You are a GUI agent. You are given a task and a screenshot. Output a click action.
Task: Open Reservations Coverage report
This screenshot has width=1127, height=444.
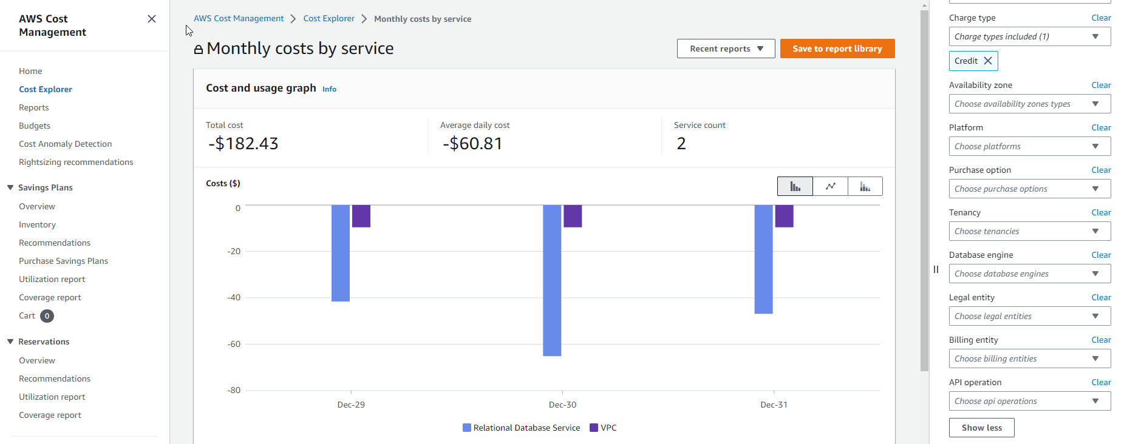point(50,415)
